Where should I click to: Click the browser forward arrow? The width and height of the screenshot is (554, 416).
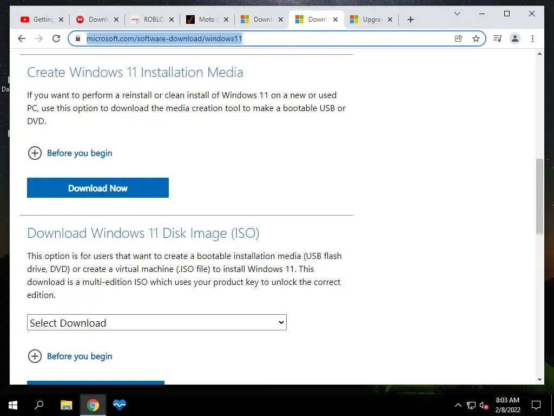39,38
